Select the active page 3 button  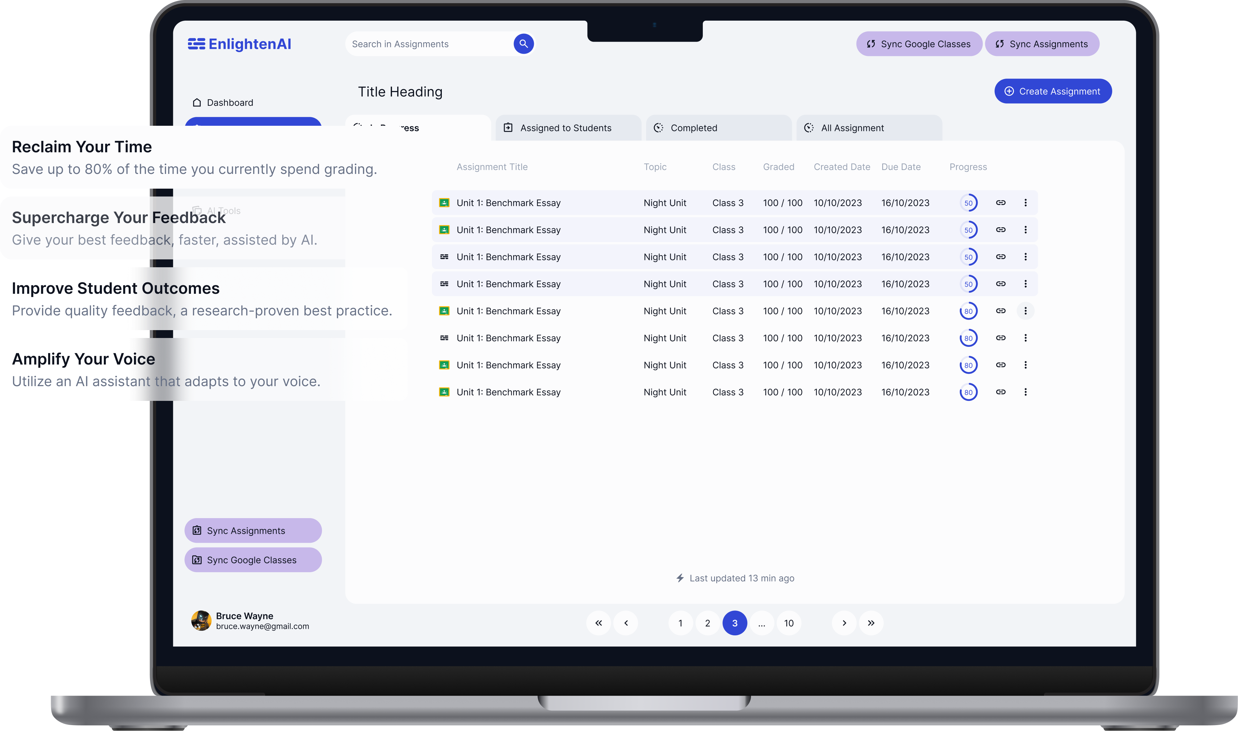coord(735,623)
